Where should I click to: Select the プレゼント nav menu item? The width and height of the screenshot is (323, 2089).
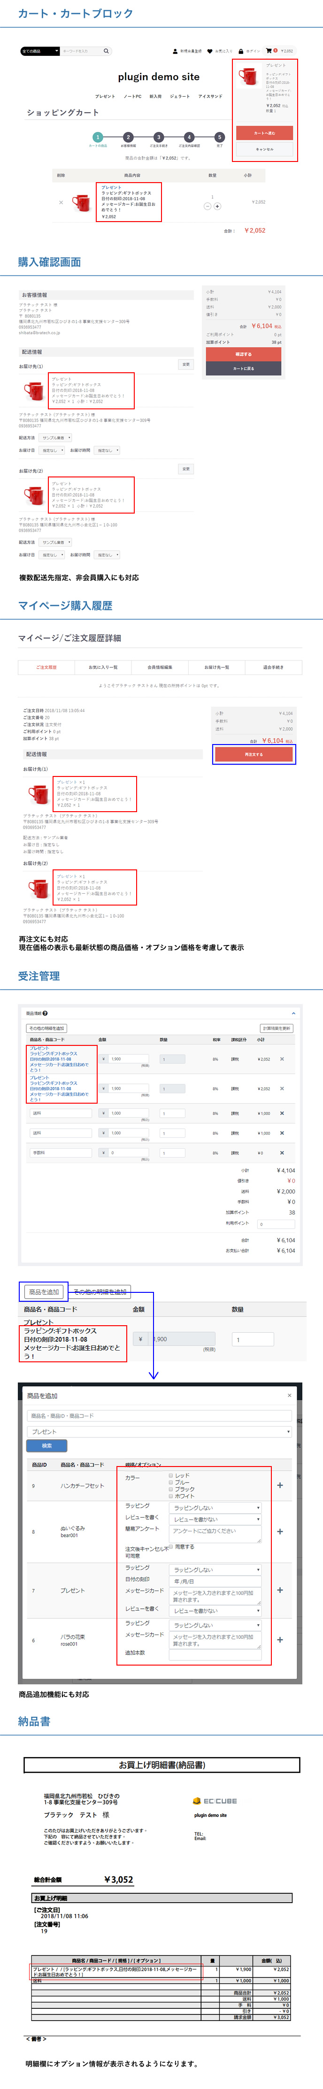pos(105,97)
